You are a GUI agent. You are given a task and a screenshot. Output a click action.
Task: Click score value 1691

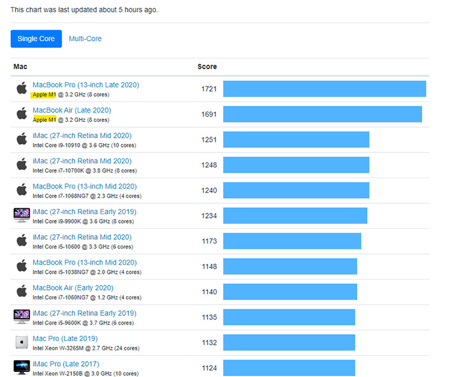209,115
